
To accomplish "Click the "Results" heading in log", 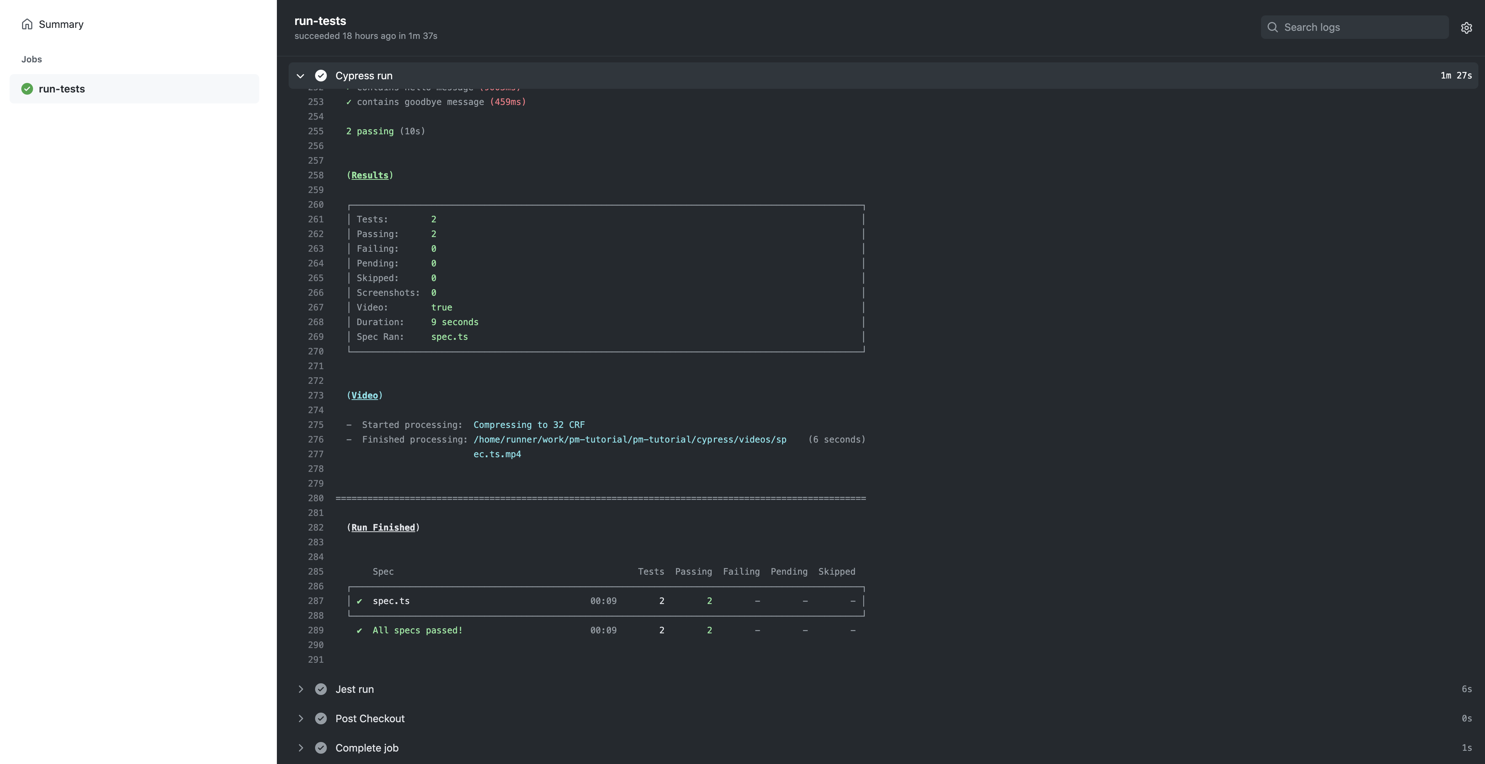I will (x=369, y=175).
